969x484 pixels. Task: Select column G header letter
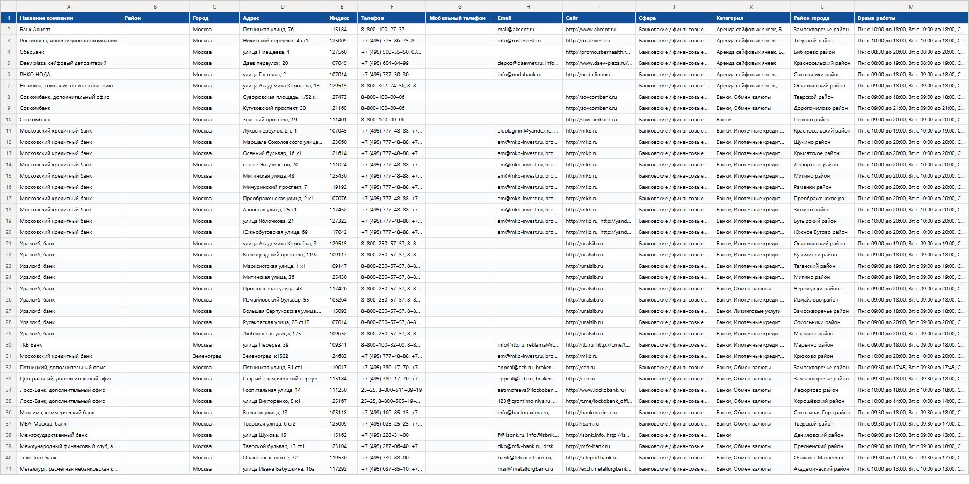(x=460, y=6)
